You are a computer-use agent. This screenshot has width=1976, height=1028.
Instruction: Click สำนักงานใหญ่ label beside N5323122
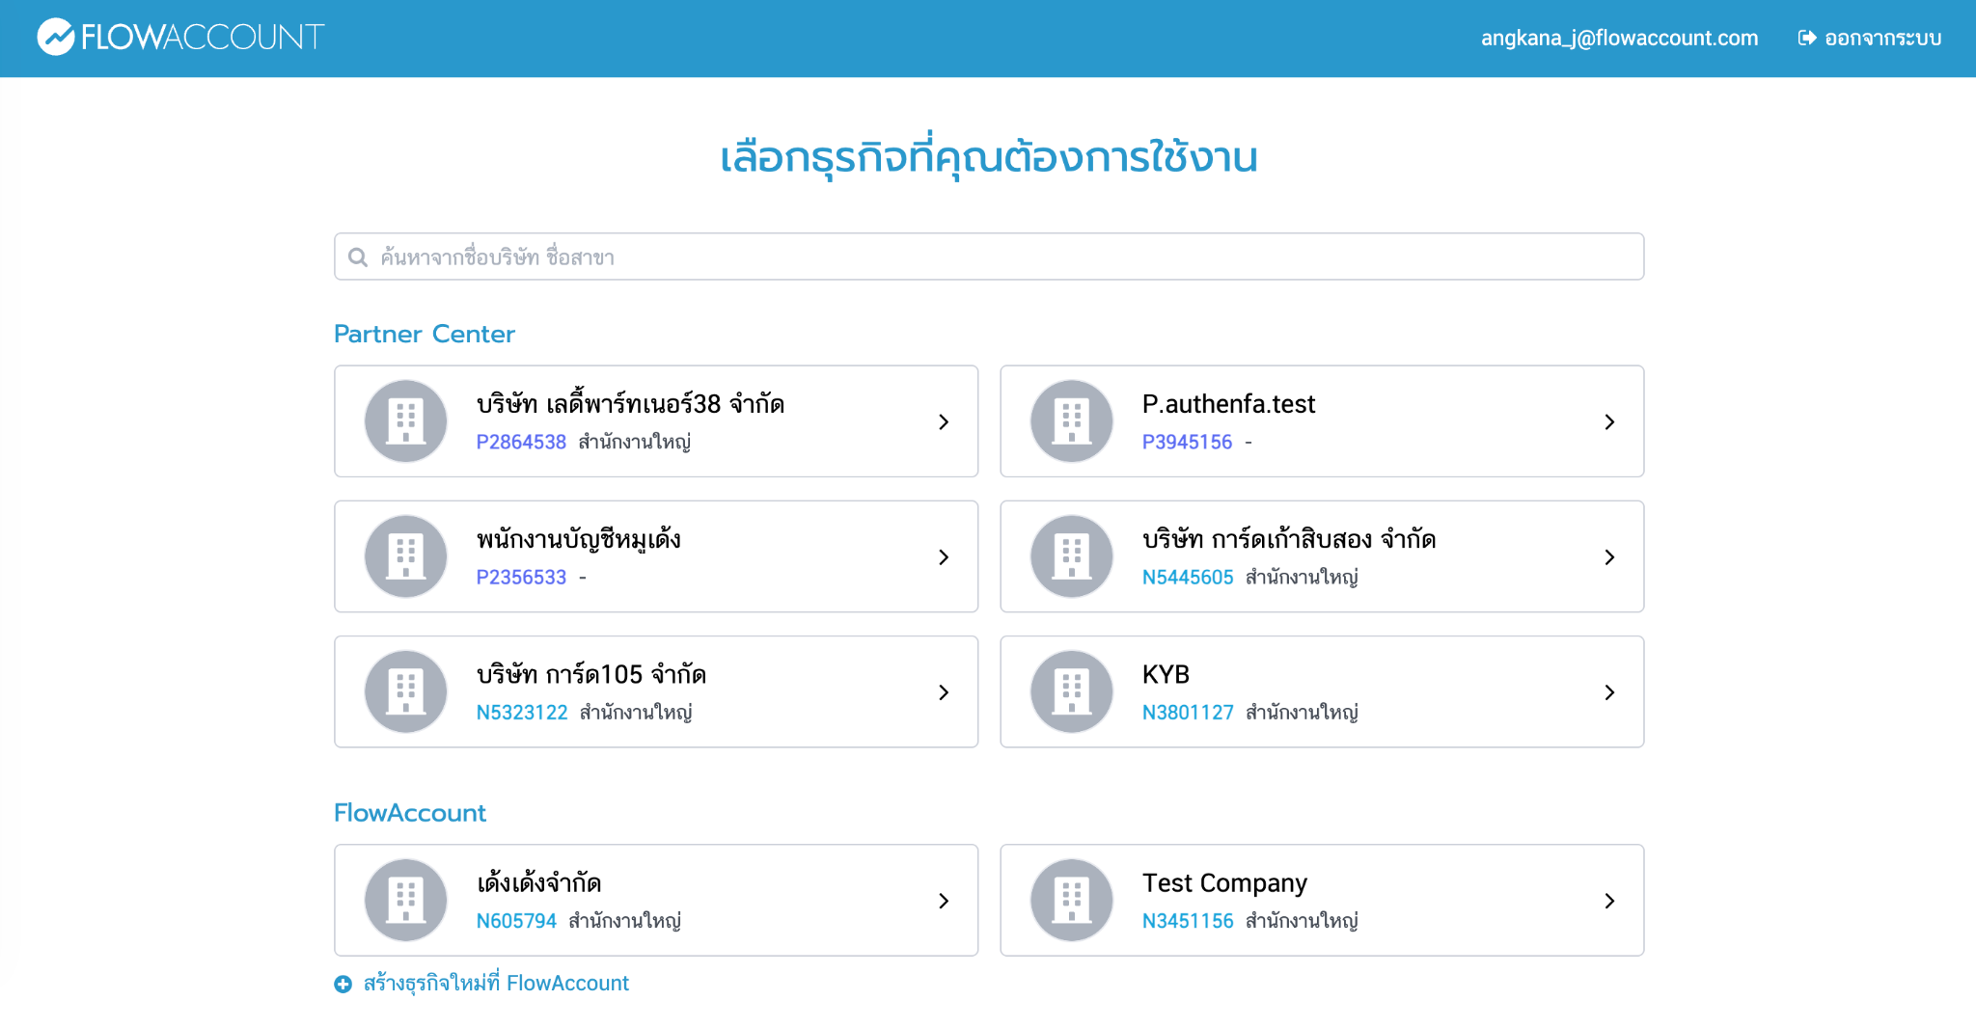pyautogui.click(x=636, y=712)
